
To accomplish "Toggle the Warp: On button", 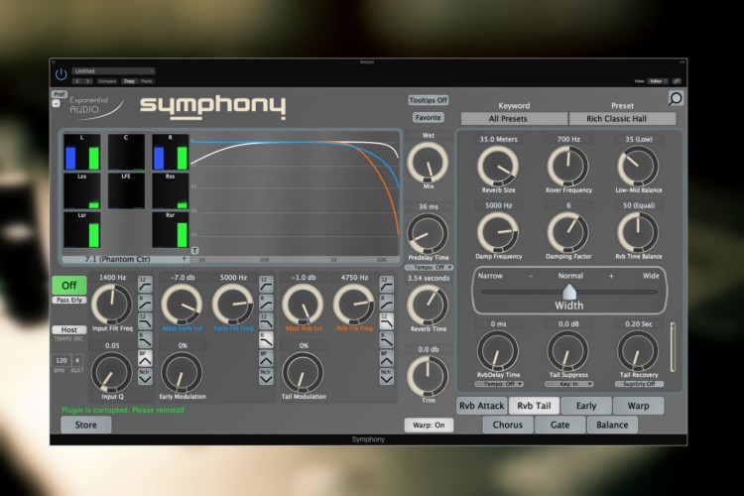I will coord(429,425).
